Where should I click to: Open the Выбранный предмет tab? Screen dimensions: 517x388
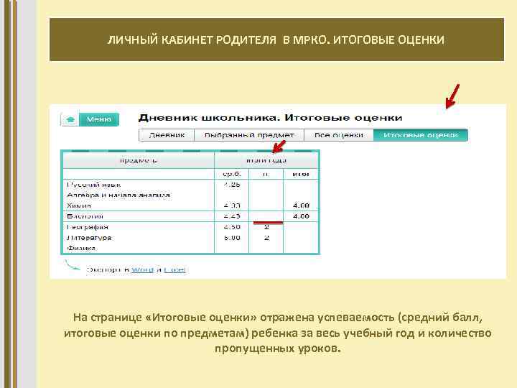point(249,135)
